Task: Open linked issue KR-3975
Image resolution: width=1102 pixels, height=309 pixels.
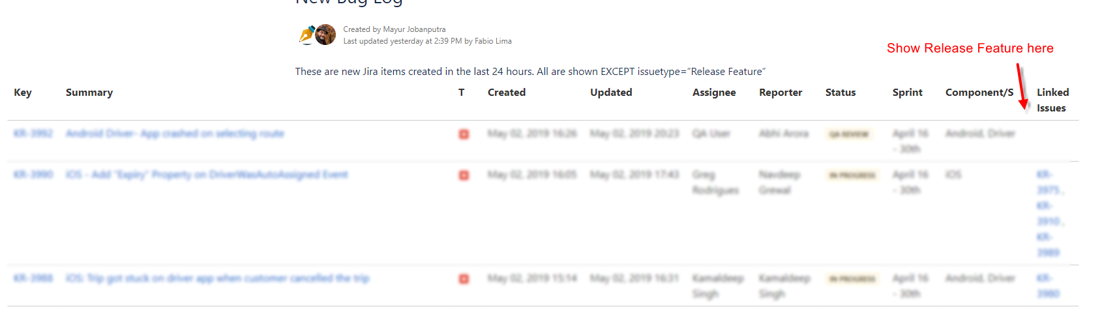Action: point(1050,183)
